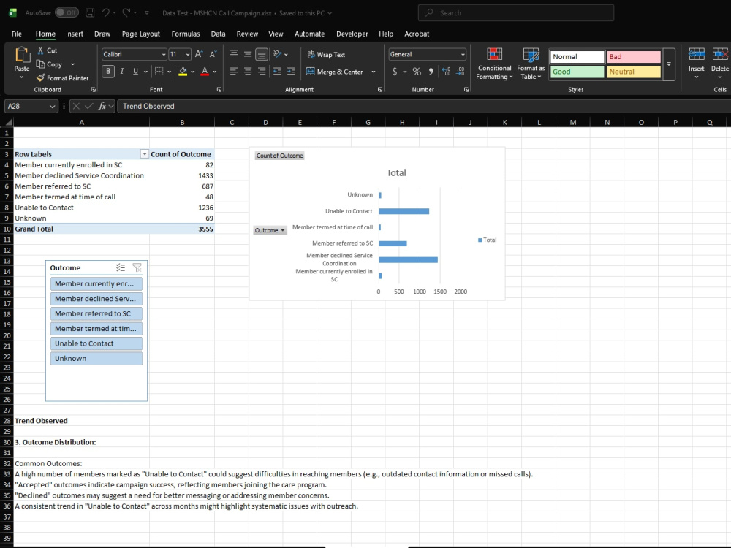This screenshot has height=548, width=731.
Task: Click the Increase Indent icon
Action: tap(292, 72)
